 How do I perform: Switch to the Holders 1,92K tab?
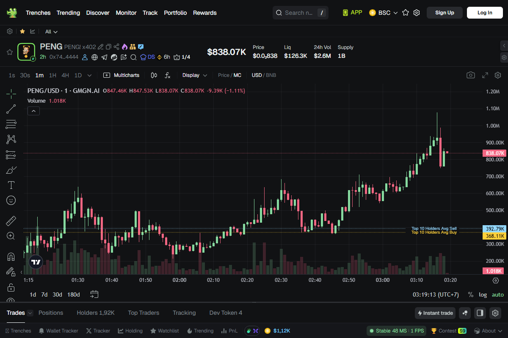tap(96, 313)
